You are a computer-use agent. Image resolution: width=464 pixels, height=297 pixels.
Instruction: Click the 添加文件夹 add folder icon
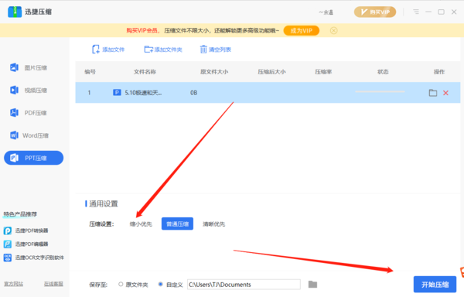click(x=148, y=49)
